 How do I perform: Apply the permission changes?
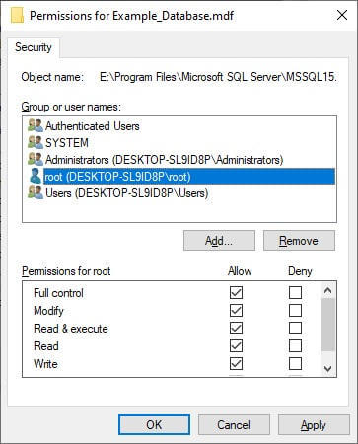[x=314, y=425]
